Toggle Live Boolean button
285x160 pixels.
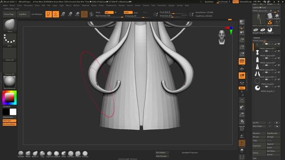click(x=37, y=14)
